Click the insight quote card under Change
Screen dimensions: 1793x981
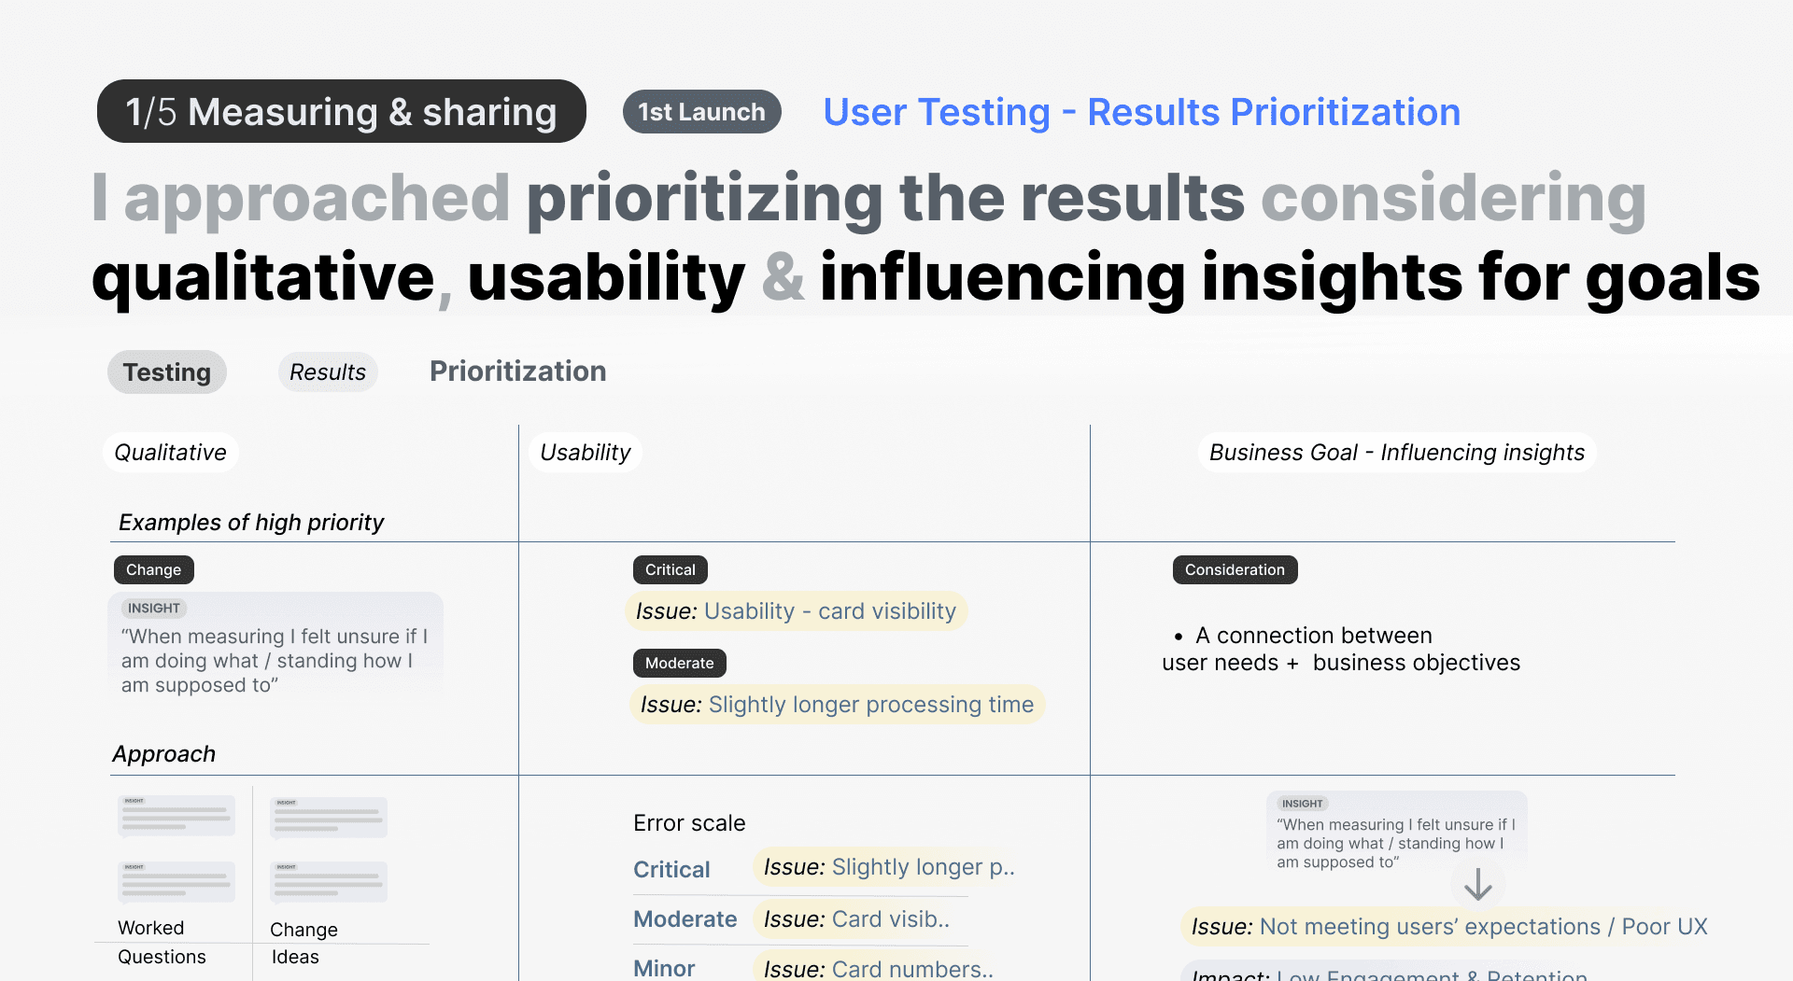click(x=275, y=648)
